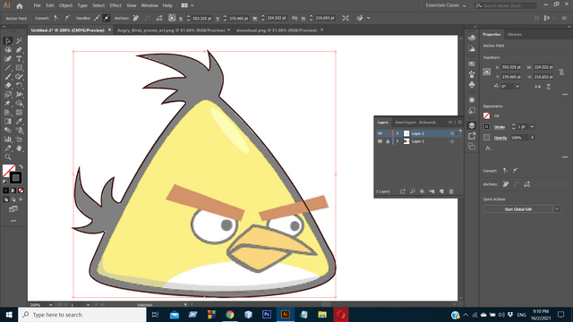Select the Type tool
Screen dimensions: 573x322
pyautogui.click(x=19, y=58)
